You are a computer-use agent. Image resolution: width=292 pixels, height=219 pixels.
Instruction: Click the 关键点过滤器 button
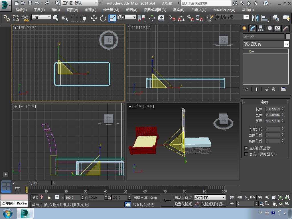pyautogui.click(x=213, y=204)
